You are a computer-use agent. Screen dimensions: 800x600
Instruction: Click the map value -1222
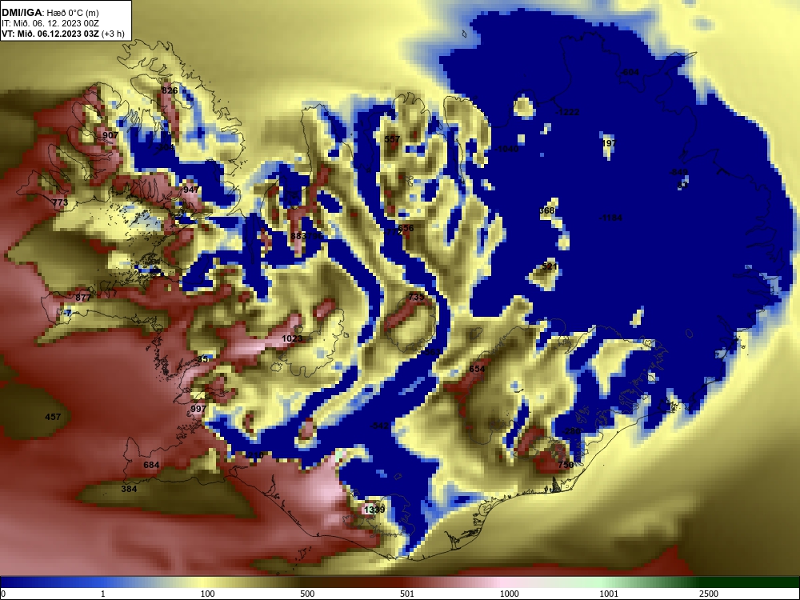(x=567, y=112)
